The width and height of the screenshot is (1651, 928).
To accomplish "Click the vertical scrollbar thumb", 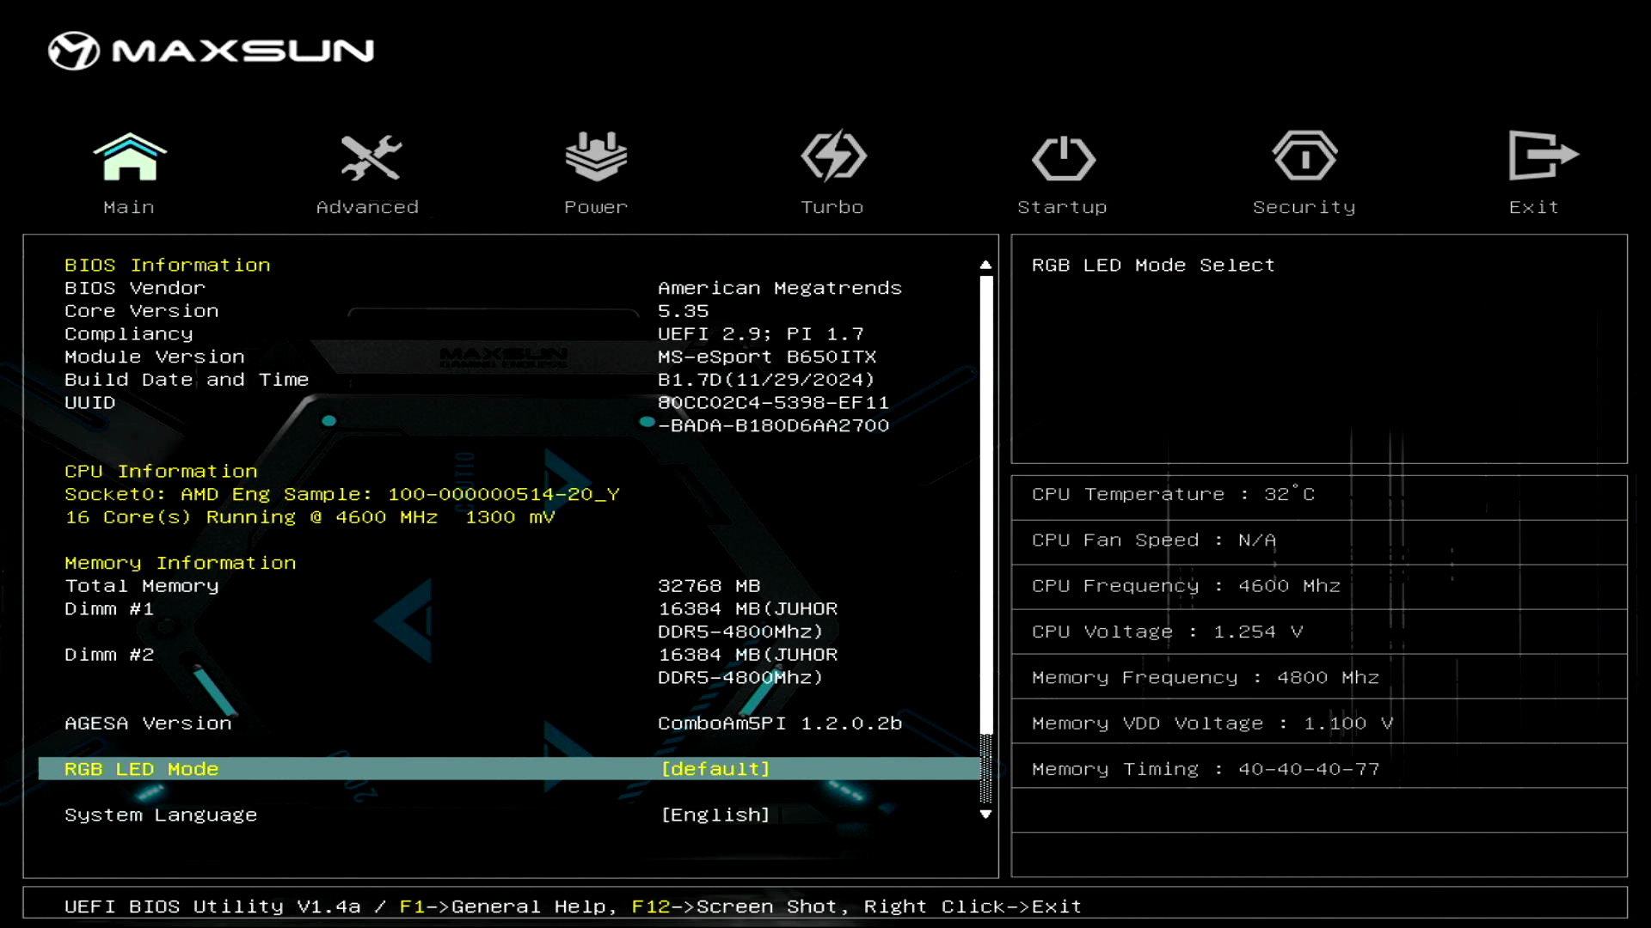I will click(986, 503).
